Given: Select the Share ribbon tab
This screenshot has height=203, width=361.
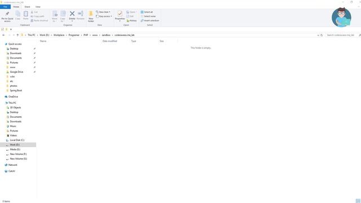Looking at the screenshot, I should coord(27,7).
